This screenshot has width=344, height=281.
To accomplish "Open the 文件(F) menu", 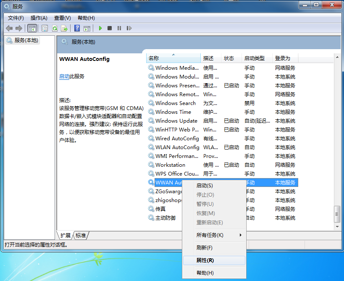I will (x=16, y=18).
